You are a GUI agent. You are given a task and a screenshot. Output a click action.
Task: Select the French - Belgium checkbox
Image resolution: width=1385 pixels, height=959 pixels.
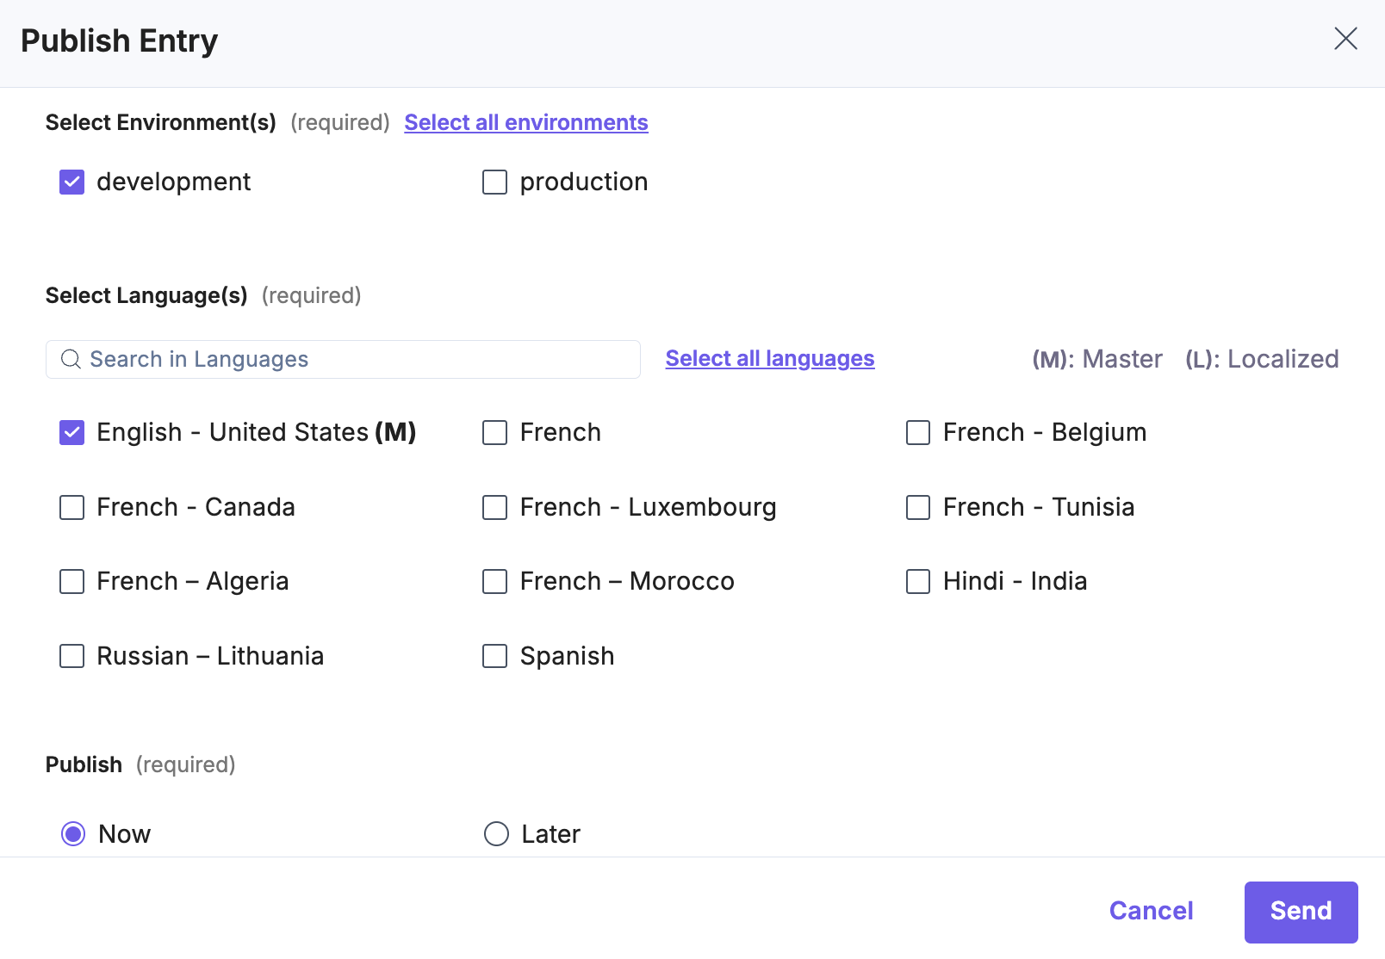[x=918, y=433]
